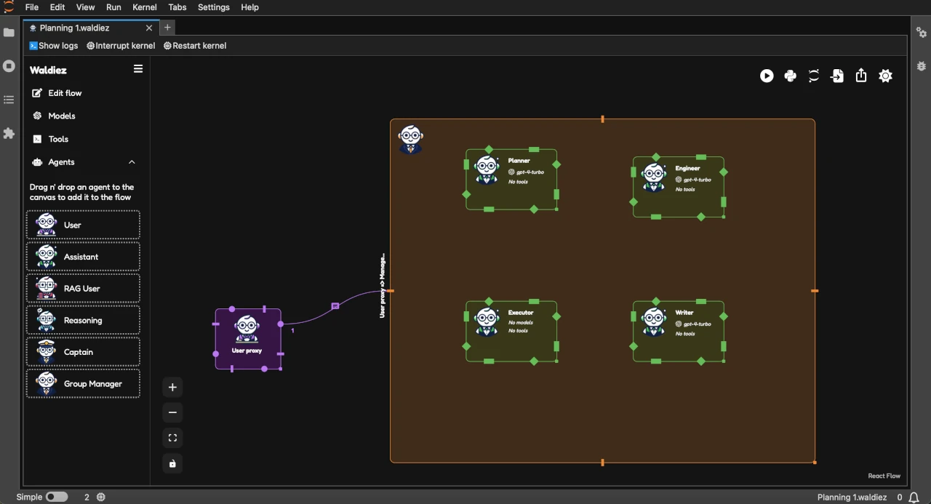
Task: Open the Kernel menu
Action: pos(144,7)
